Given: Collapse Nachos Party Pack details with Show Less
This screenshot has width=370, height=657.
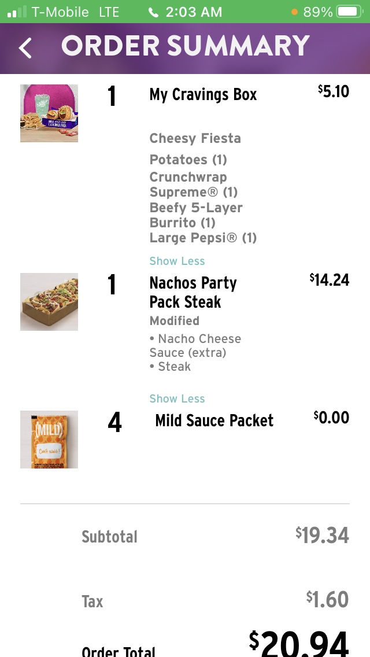Looking at the screenshot, I should pyautogui.click(x=177, y=398).
